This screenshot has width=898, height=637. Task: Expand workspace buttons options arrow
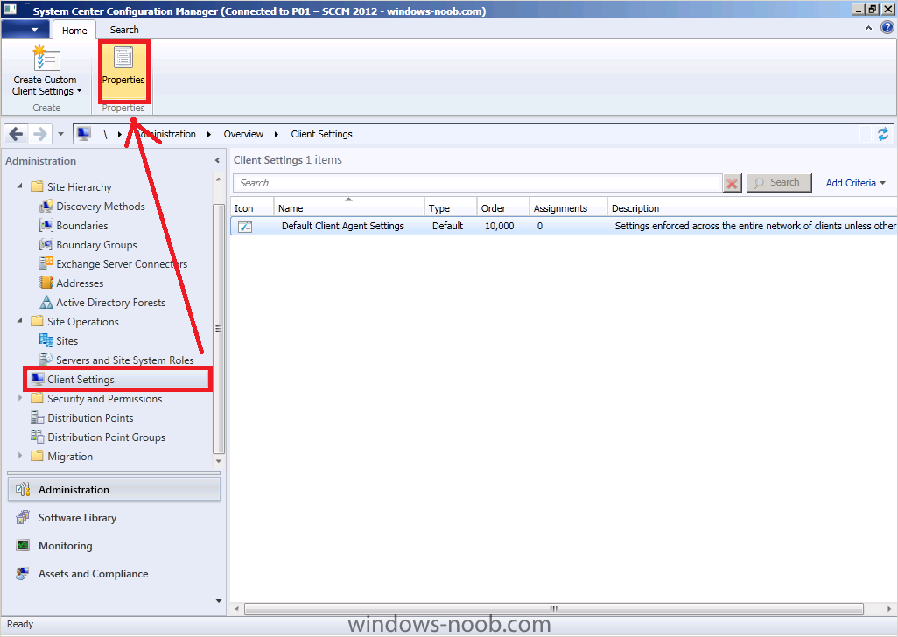click(219, 600)
